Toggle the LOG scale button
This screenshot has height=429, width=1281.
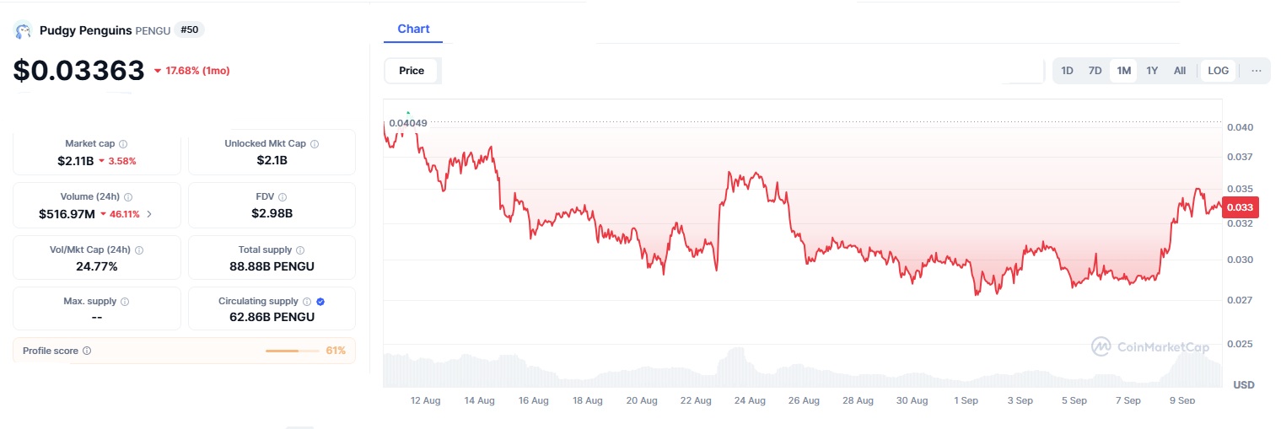tap(1218, 71)
